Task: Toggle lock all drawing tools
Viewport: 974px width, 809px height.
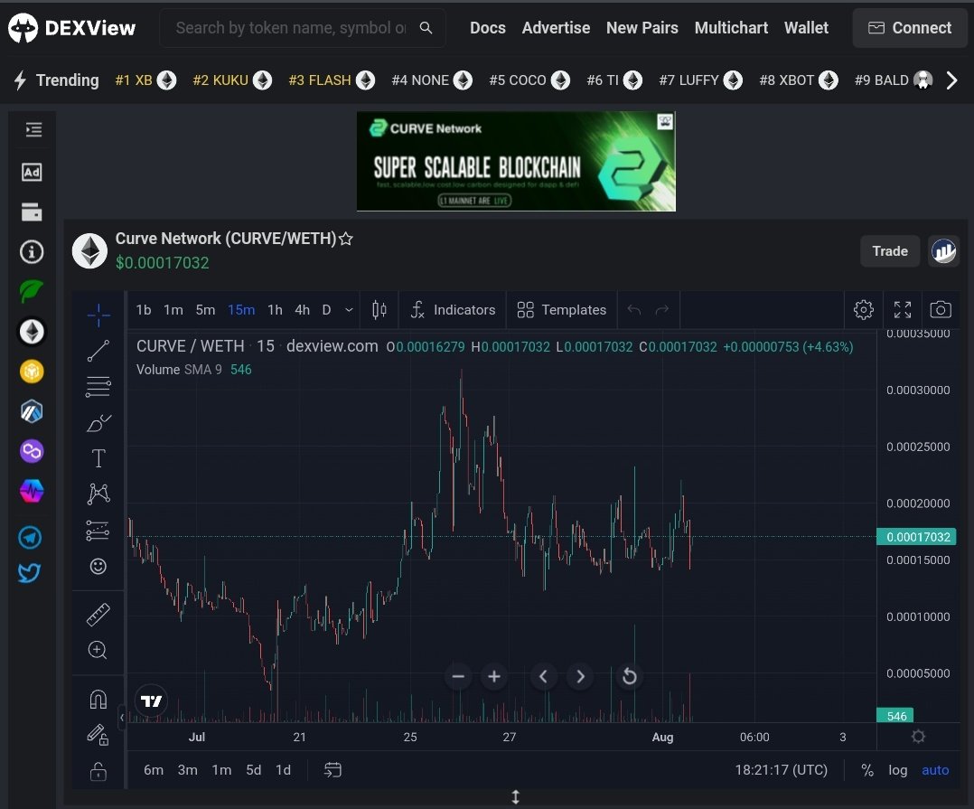Action: coord(98,771)
